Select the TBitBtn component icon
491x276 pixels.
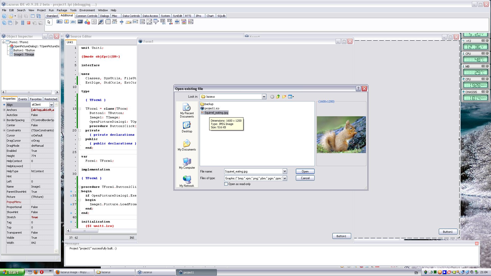coord(59,22)
